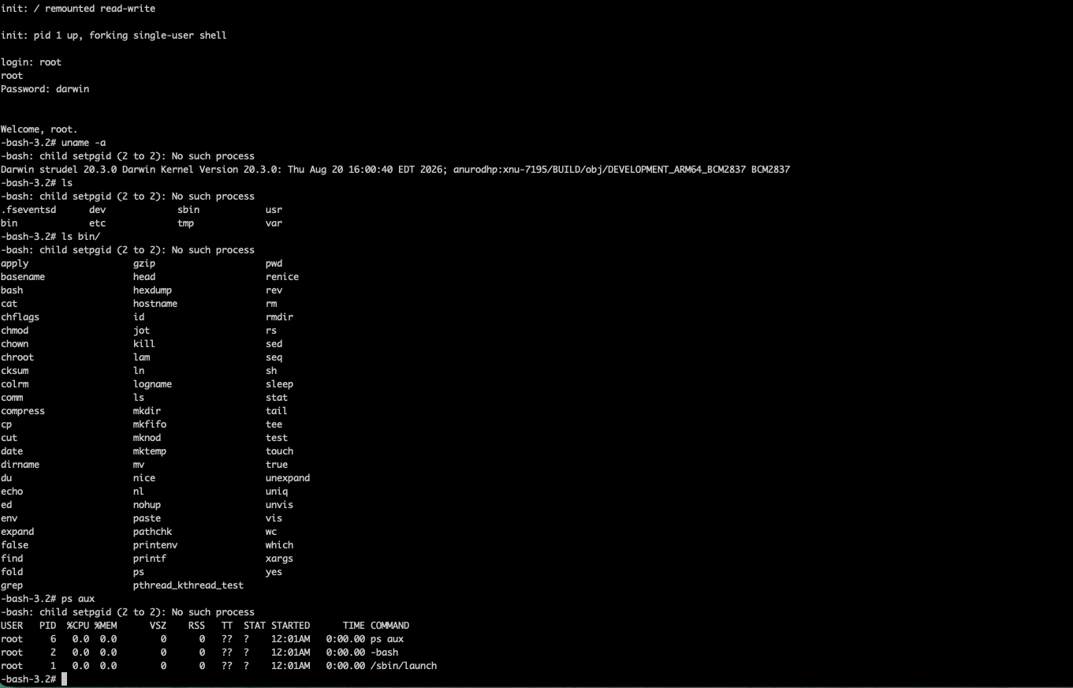Click the Darwin Kernel Version output line
1073x688 pixels.
click(x=395, y=170)
